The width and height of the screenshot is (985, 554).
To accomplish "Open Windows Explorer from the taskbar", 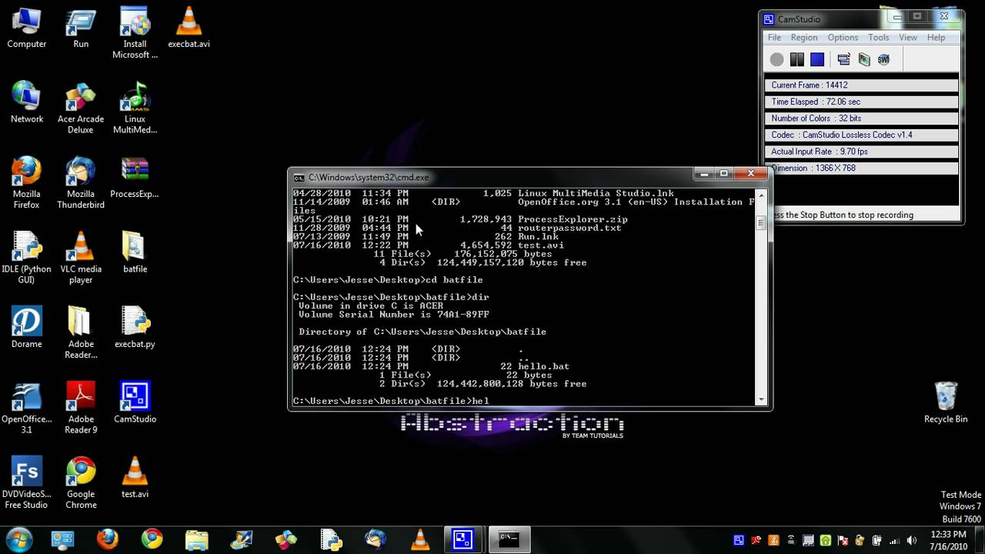I will pos(196,539).
